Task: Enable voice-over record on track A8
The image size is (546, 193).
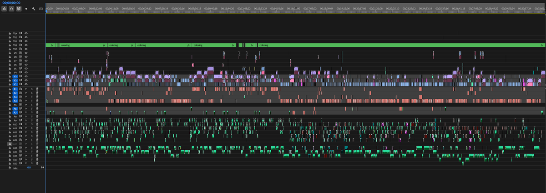Action: [37, 117]
